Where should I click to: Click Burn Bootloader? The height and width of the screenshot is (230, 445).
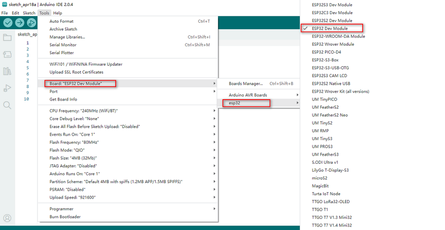[x=128, y=217]
